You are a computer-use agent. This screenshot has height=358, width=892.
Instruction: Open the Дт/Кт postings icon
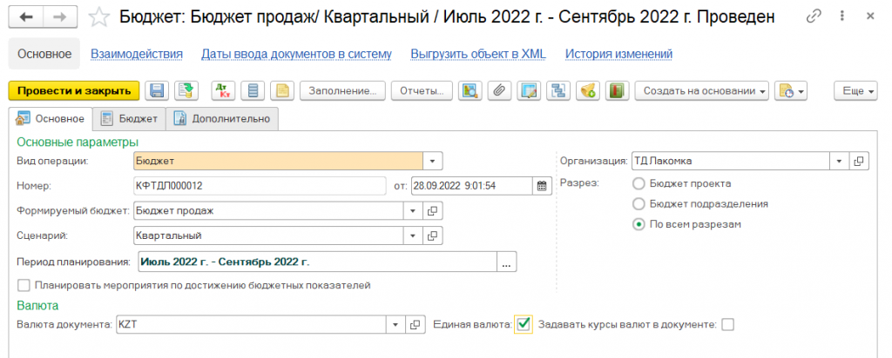(222, 90)
